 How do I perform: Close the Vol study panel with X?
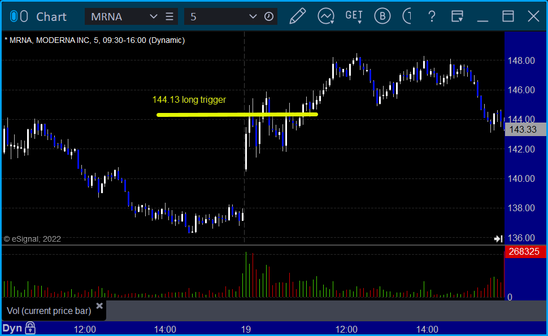click(99, 306)
